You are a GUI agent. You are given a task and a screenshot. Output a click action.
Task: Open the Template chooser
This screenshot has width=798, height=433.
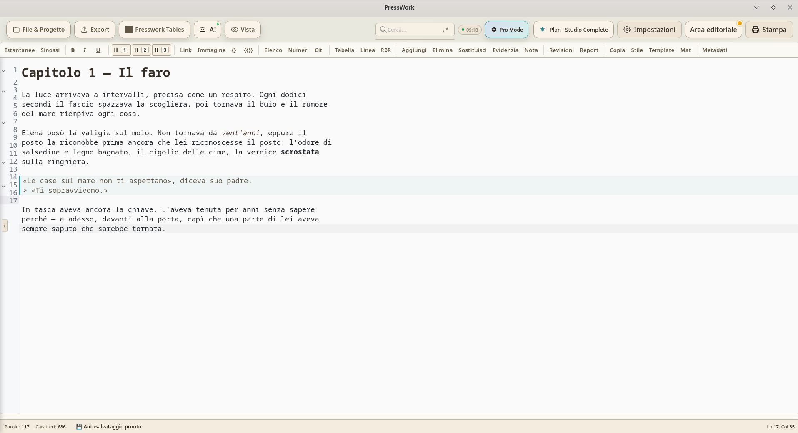(661, 50)
